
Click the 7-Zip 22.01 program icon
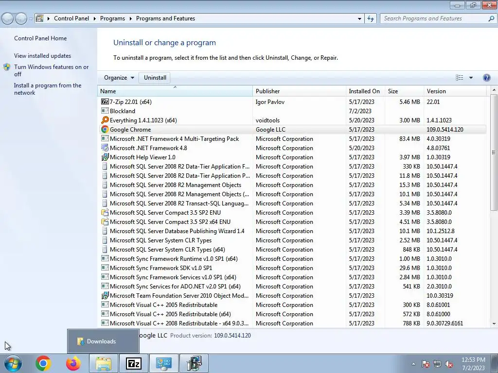[x=105, y=102]
